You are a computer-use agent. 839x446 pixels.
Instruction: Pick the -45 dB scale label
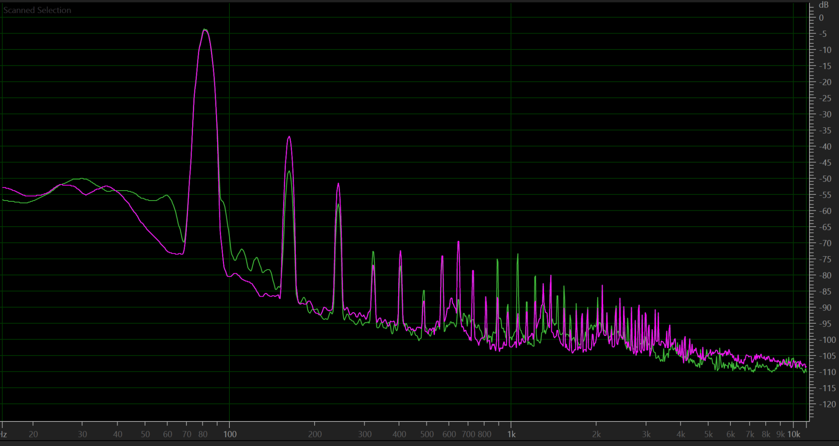pyautogui.click(x=825, y=163)
